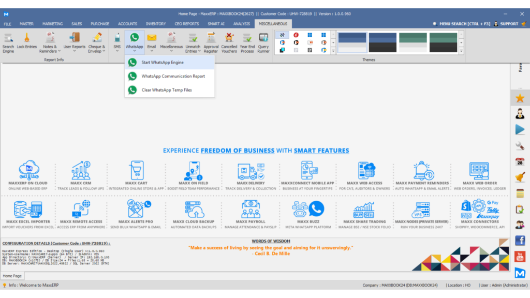Open Cancelled Vouchers
The width and height of the screenshot is (530, 298).
(x=229, y=43)
